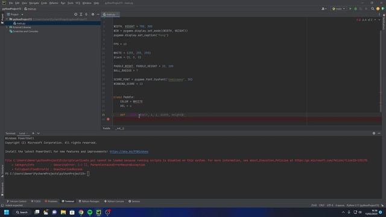This screenshot has width=386, height=217.
Task: Follow the aka.ms PSWindows link
Action: [129, 151]
